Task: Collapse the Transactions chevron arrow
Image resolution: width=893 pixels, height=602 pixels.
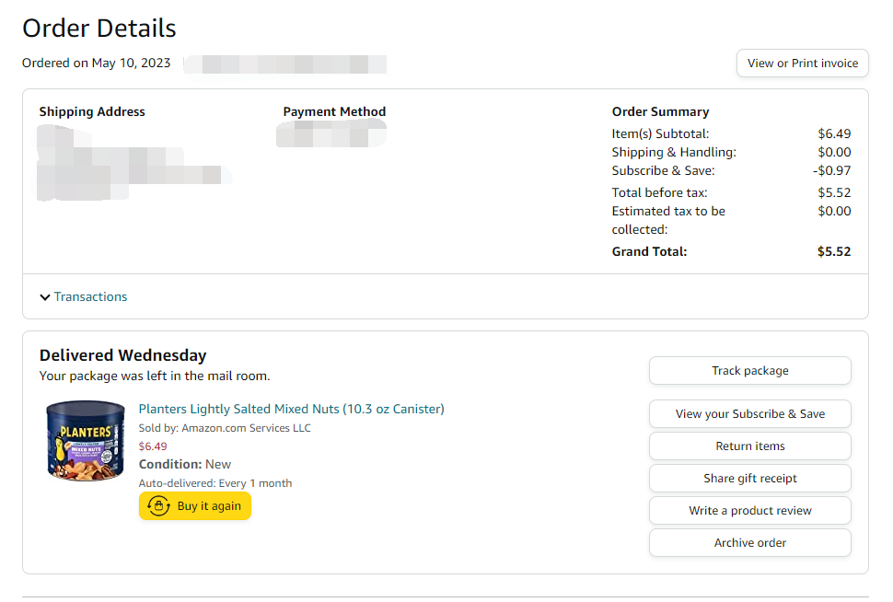Action: coord(45,296)
